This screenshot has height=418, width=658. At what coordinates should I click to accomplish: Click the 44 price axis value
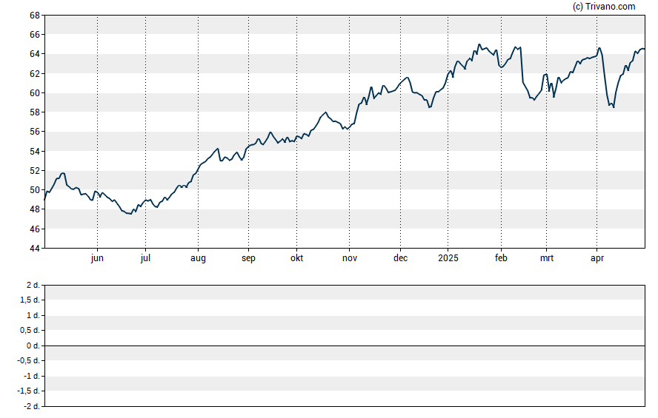34,249
